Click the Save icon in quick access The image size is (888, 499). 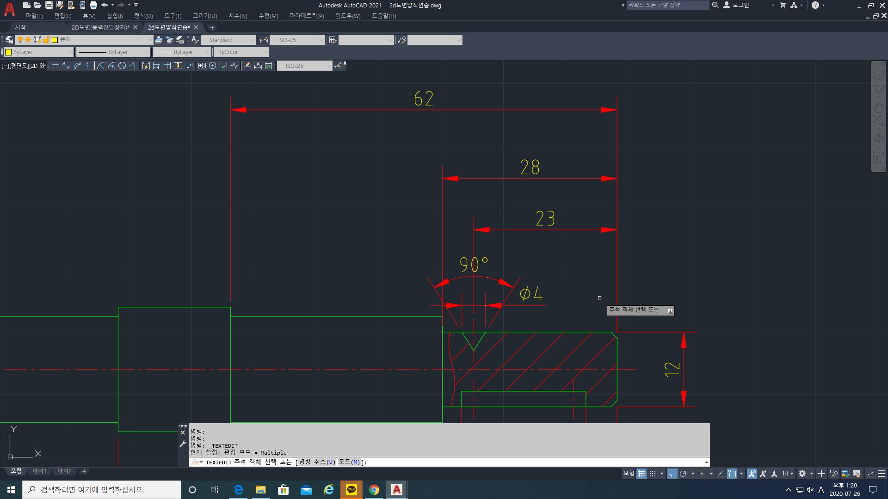[x=49, y=5]
